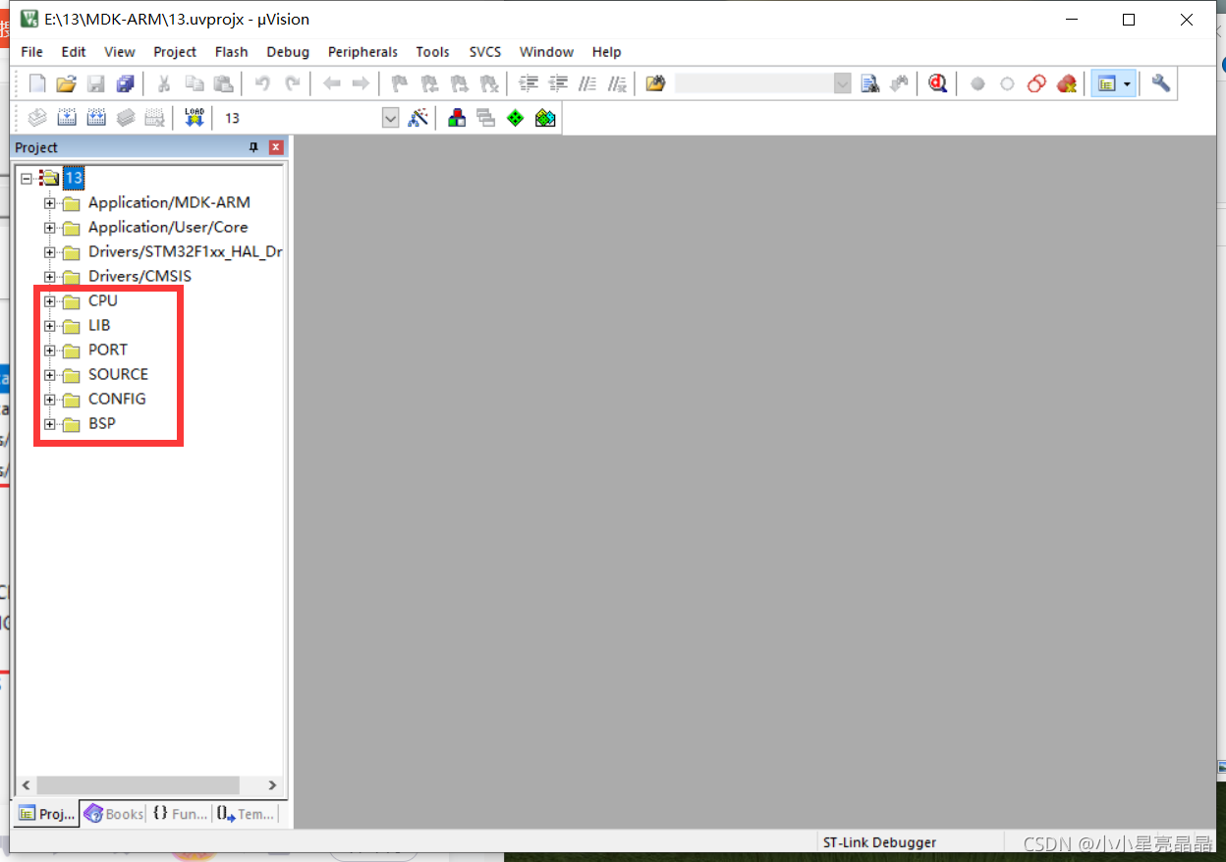Click the Paste clipboard icon
The height and width of the screenshot is (862, 1226).
[223, 83]
